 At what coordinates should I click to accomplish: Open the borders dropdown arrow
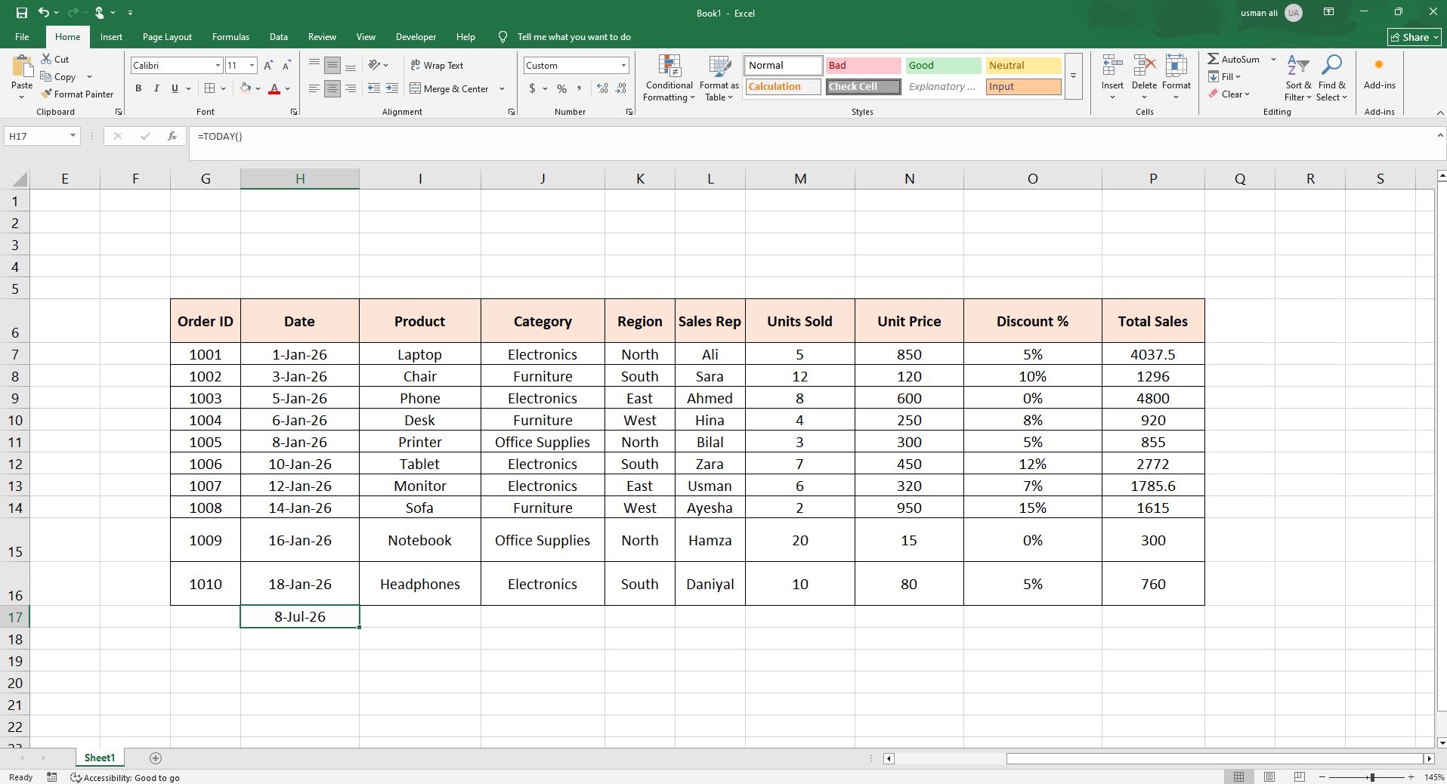(x=224, y=88)
